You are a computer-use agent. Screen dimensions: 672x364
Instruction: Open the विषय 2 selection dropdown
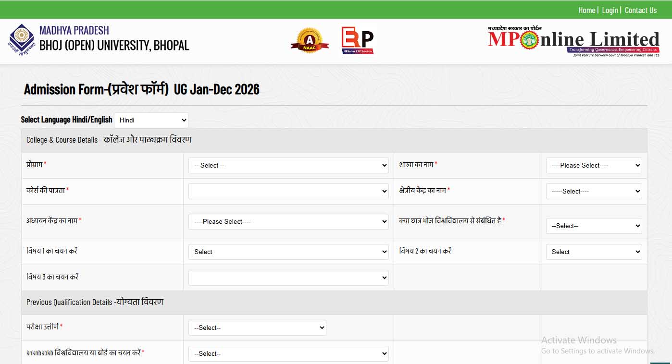(593, 252)
